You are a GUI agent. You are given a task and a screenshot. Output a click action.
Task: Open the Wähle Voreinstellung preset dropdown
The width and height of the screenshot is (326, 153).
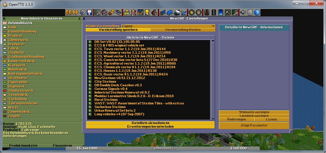point(168,26)
